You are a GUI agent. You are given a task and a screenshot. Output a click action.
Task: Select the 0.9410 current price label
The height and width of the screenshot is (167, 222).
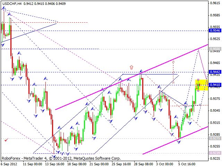pyautogui.click(x=215, y=85)
